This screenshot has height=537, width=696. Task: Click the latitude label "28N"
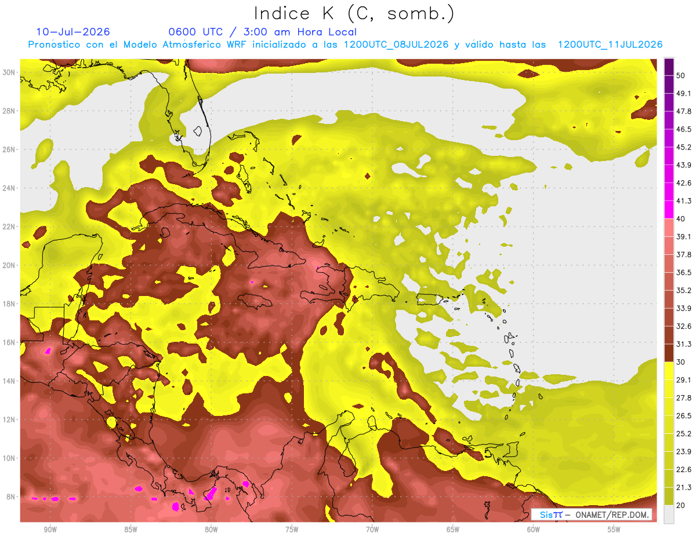[8, 111]
